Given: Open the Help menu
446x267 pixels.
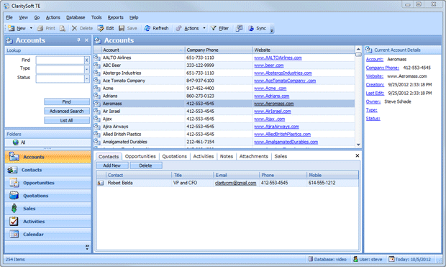Looking at the screenshot, I should click(134, 17).
